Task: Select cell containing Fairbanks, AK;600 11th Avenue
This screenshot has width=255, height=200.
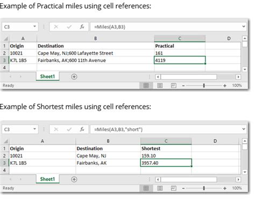Action: 95,60
